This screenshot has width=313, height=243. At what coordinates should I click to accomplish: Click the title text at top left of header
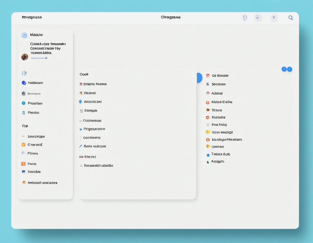32,17
